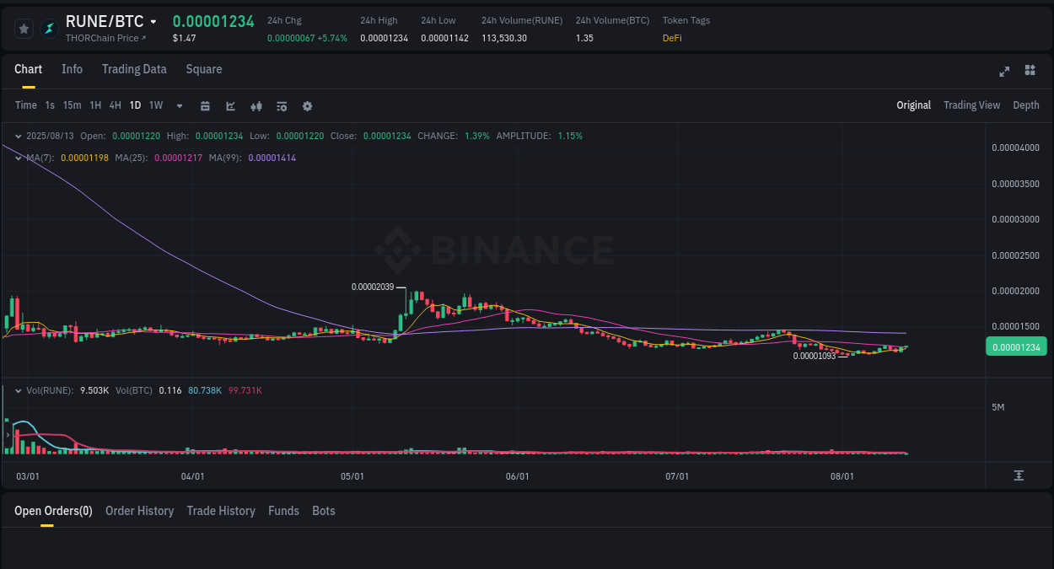Expand chart to fullscreen icon
The image size is (1054, 569).
point(1004,72)
